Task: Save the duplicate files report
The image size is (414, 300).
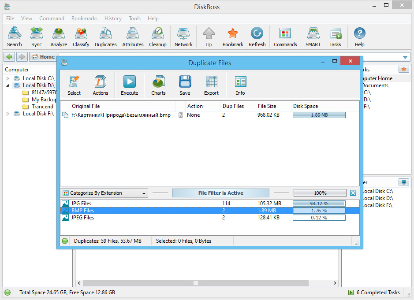Action: tap(185, 85)
